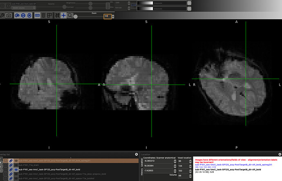Viewport: 282px width, 181px height.
Task: Click the magnifier reset zoom icon
Action: click(x=70, y=16)
